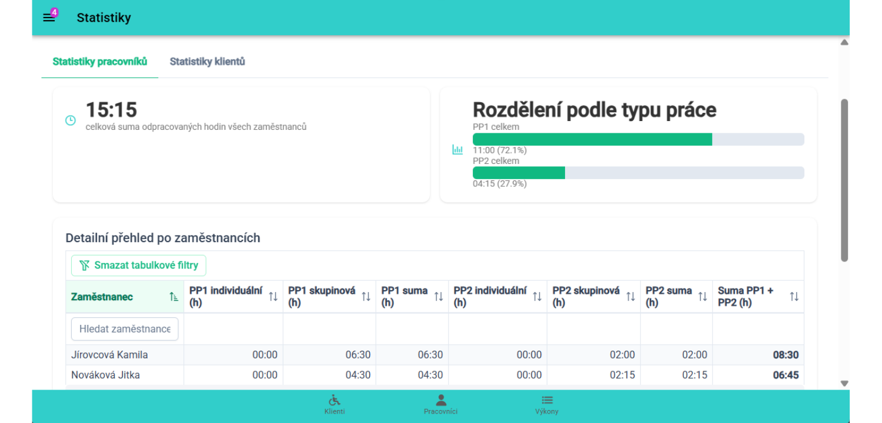Click Smazat tabulkové filtry button
882x423 pixels.
139,266
